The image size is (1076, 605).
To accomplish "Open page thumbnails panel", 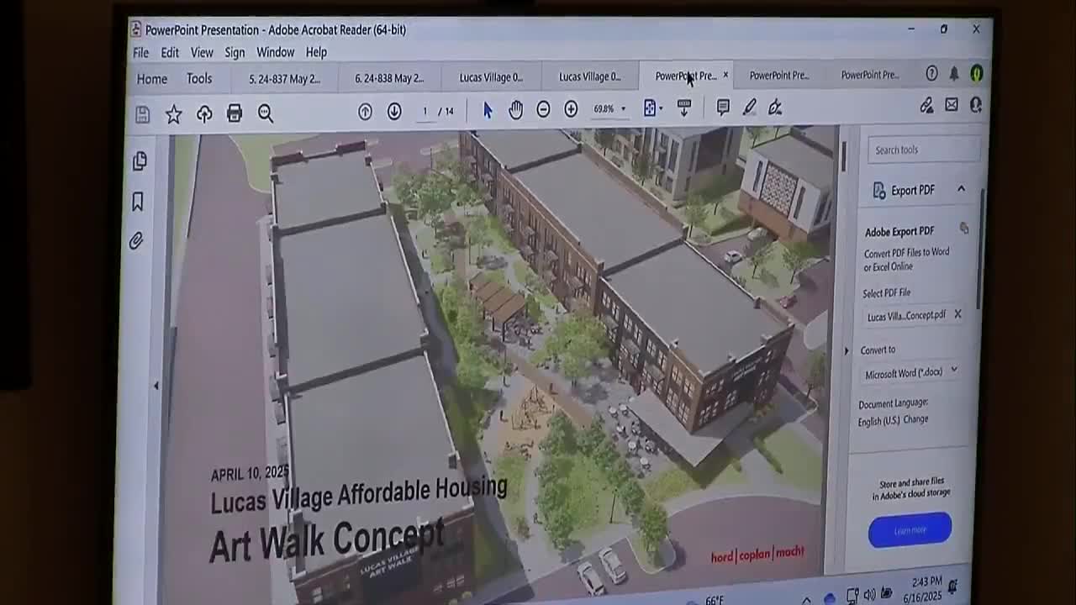I will [140, 161].
